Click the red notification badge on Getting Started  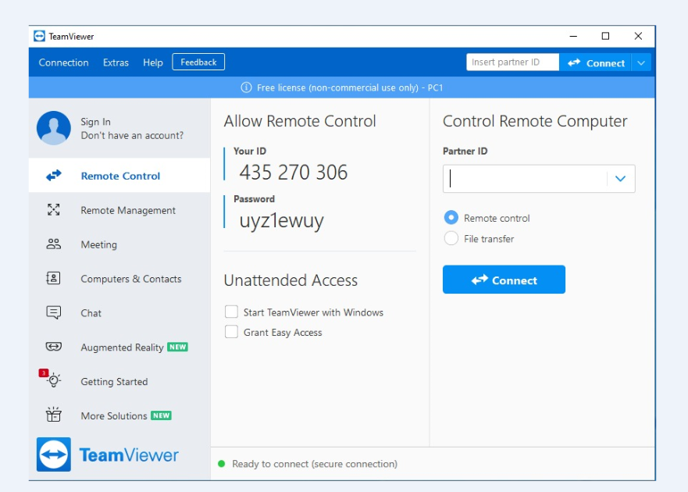44,373
